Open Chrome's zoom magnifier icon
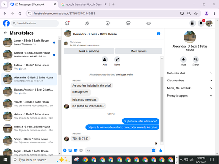Image resolution: width=219 pixels, height=164 pixels. (x=189, y=14)
